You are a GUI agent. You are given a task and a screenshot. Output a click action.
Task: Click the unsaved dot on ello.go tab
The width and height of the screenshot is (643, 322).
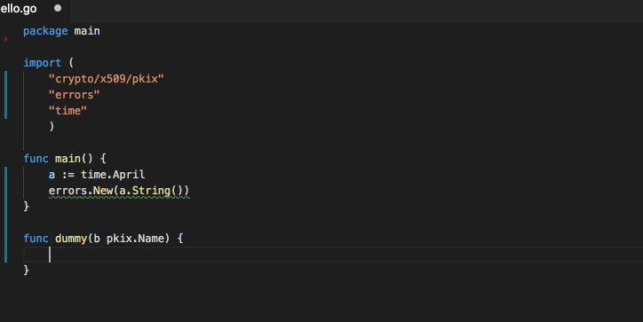58,8
